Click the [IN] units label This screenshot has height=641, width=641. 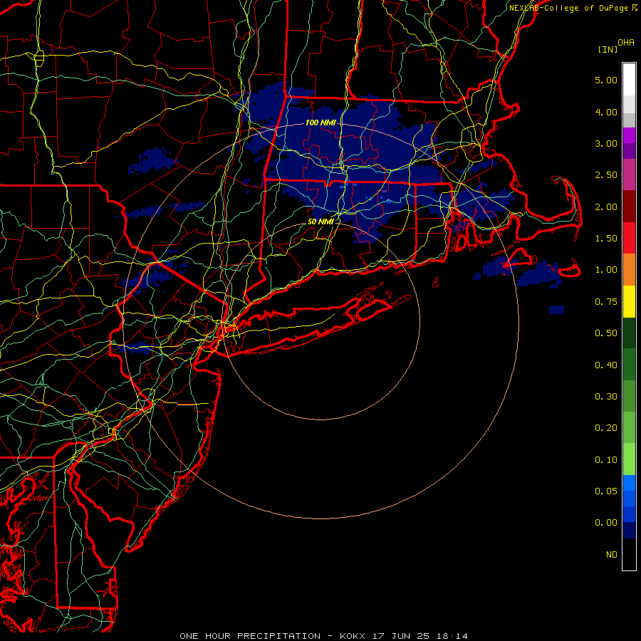click(x=608, y=49)
